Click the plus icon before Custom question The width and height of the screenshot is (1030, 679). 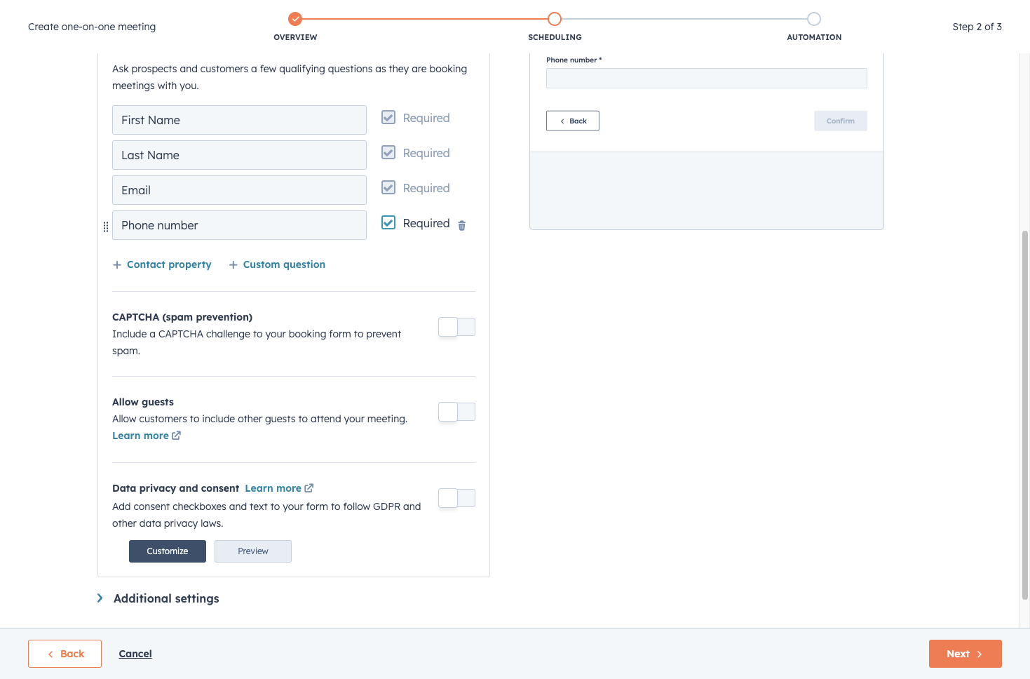pos(233,265)
